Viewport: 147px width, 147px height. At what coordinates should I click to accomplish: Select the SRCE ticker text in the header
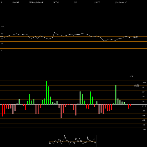pos(98,2)
